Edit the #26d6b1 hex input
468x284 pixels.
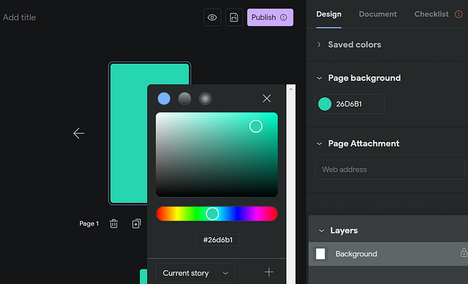218,240
